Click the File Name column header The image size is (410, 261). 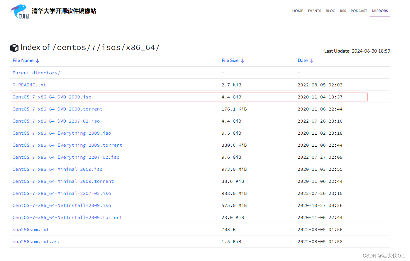23,61
